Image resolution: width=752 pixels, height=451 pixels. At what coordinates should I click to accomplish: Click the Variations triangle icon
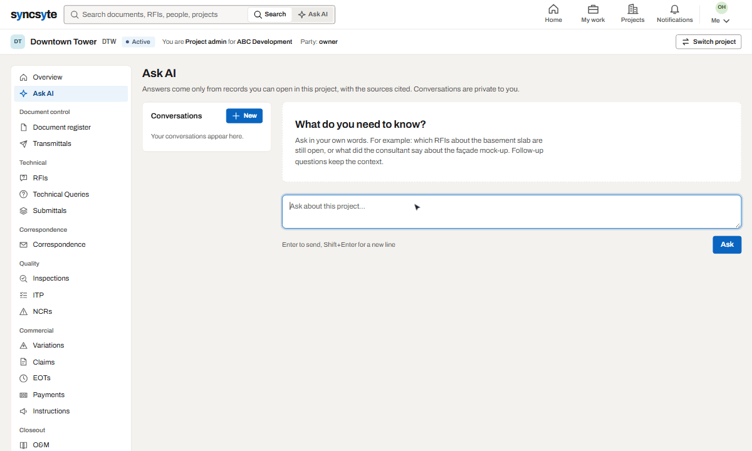[x=24, y=345]
